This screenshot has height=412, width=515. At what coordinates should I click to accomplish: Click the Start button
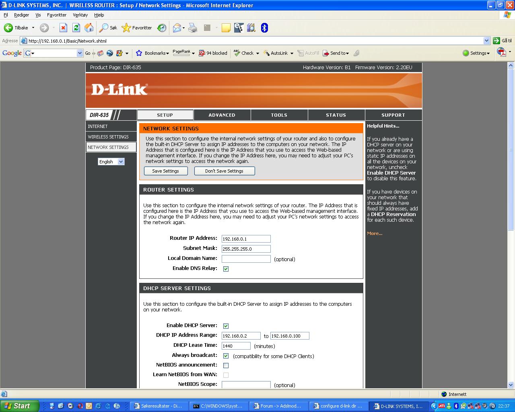tap(19, 406)
